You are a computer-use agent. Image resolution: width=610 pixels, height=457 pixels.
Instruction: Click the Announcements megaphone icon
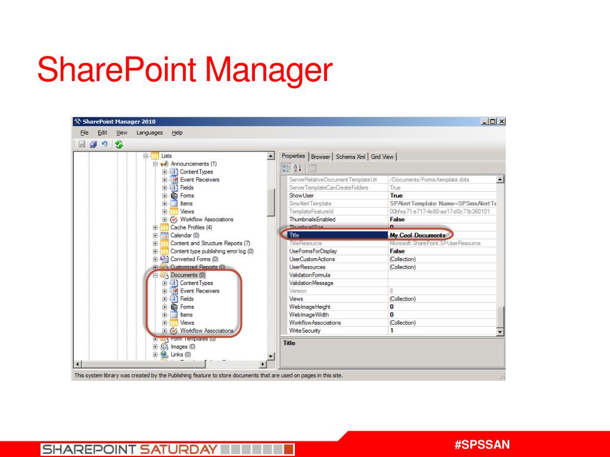(x=164, y=164)
